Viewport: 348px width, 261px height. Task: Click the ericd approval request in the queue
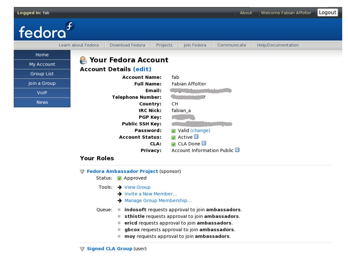pos(179,223)
